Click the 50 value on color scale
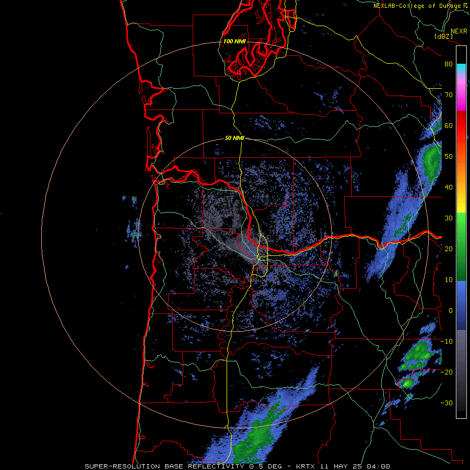 click(x=449, y=157)
